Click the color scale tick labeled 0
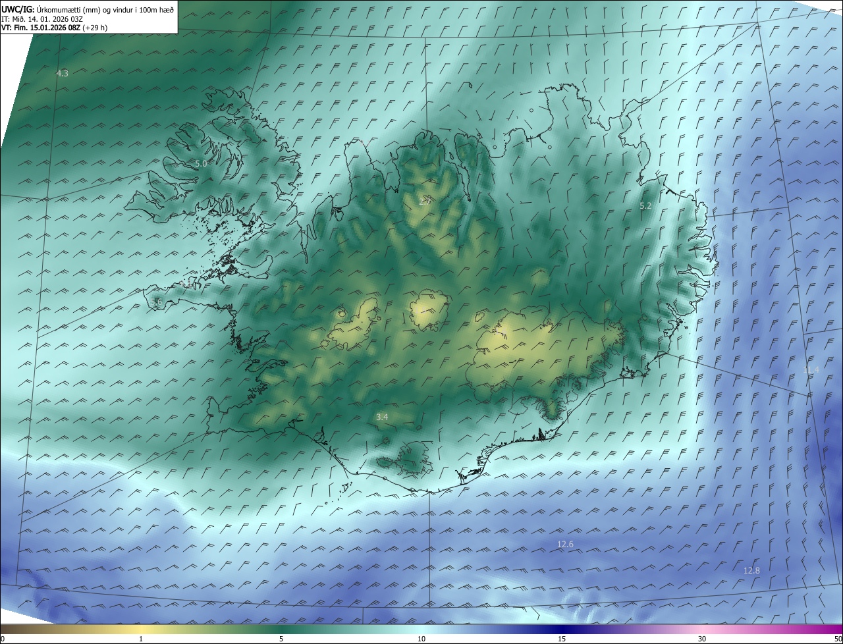This screenshot has height=644, width=843. pos(3,639)
